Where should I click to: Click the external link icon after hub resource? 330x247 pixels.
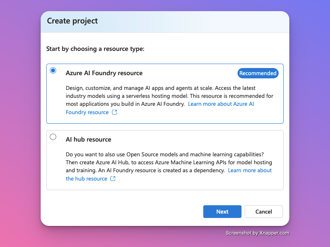[x=113, y=179]
